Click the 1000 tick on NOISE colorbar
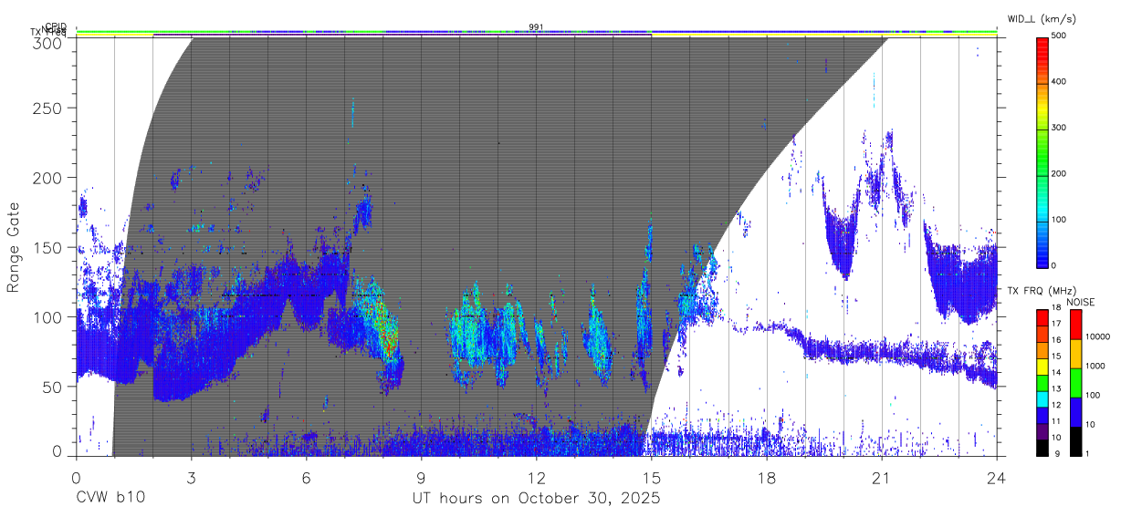Screen dimensions: 1121x517 point(1095,366)
